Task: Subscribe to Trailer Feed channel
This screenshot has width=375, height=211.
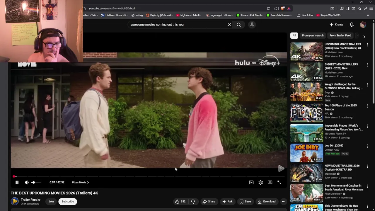Action: pos(68,201)
